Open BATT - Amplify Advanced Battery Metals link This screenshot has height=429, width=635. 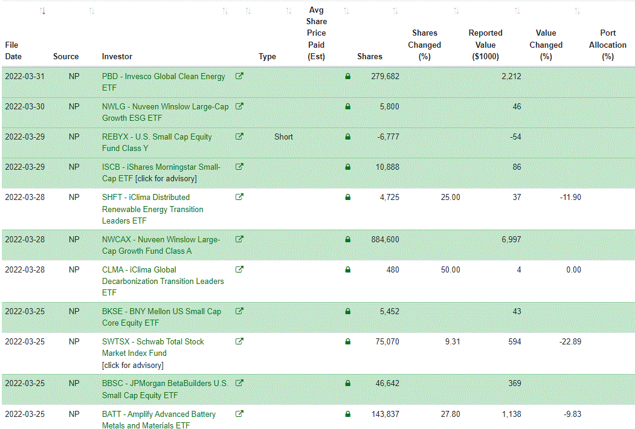pos(159,420)
